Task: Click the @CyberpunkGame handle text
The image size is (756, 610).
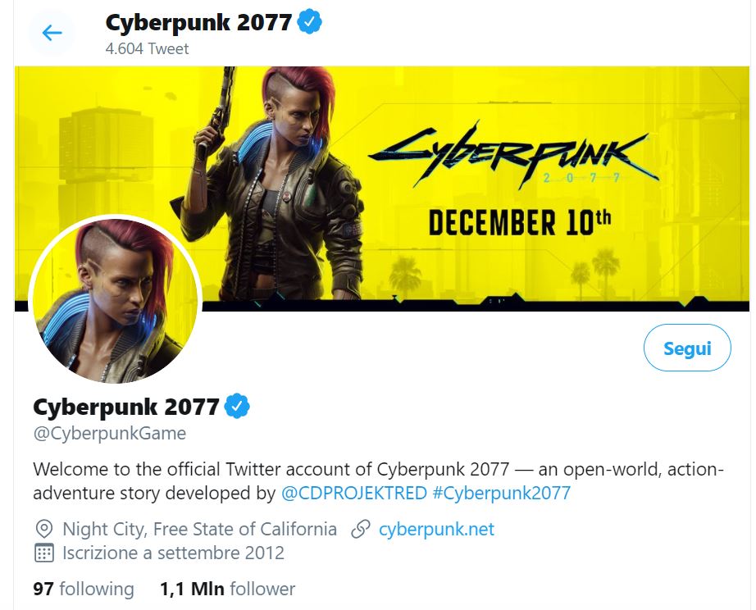Action: 110,433
